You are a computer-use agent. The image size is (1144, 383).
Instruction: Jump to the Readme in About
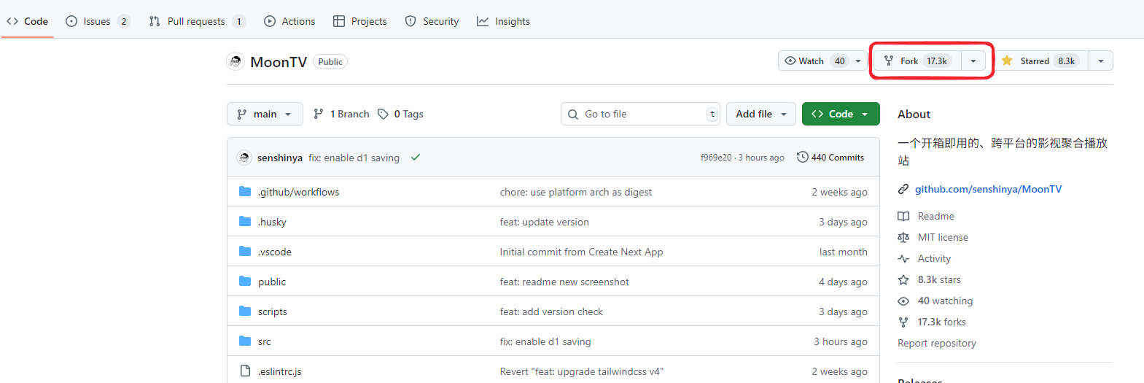(935, 216)
